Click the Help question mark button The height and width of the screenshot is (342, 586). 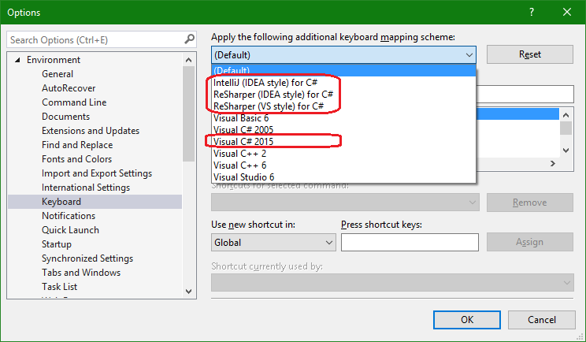(x=532, y=12)
